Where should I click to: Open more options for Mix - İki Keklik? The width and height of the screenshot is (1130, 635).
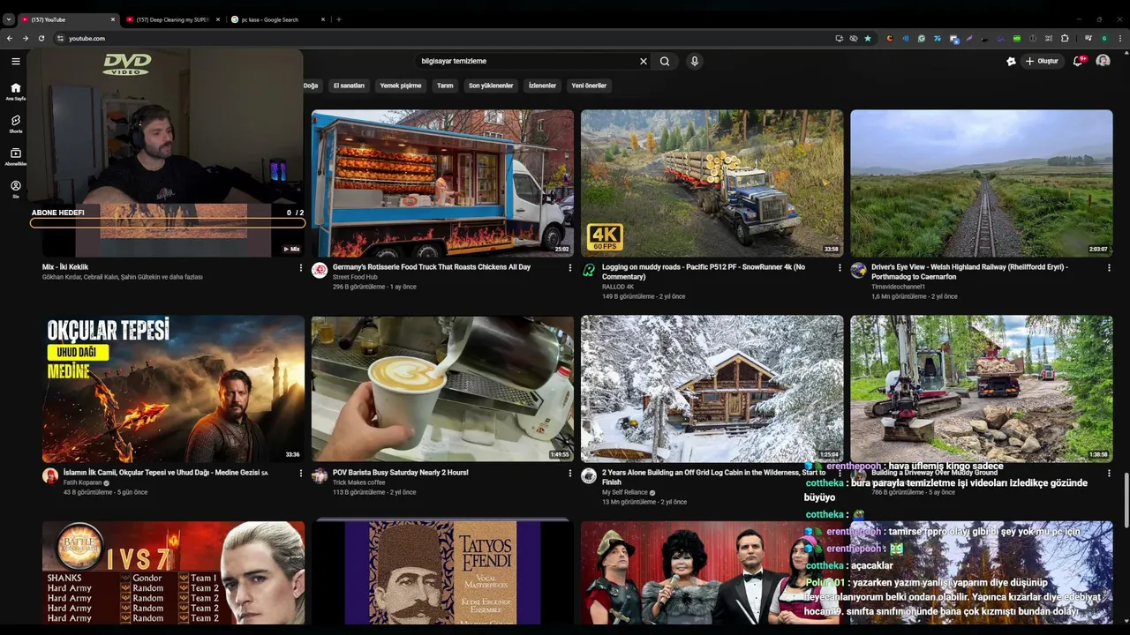300,267
